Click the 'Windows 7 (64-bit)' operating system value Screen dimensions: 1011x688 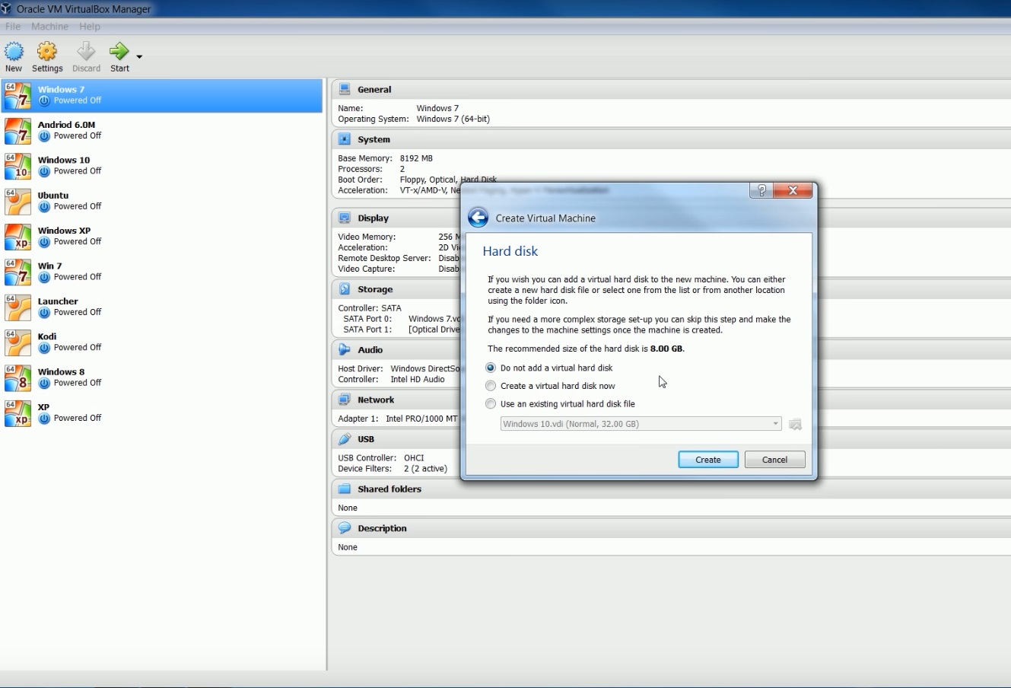[453, 119]
